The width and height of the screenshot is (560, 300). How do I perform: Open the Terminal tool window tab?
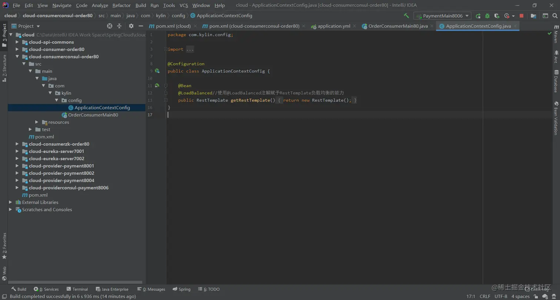click(x=77, y=289)
